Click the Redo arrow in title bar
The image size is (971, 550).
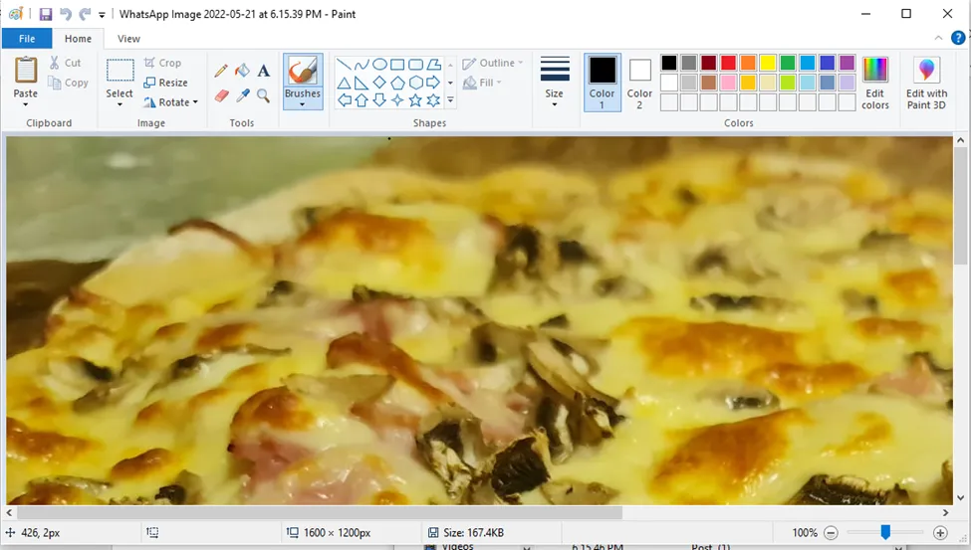[85, 14]
